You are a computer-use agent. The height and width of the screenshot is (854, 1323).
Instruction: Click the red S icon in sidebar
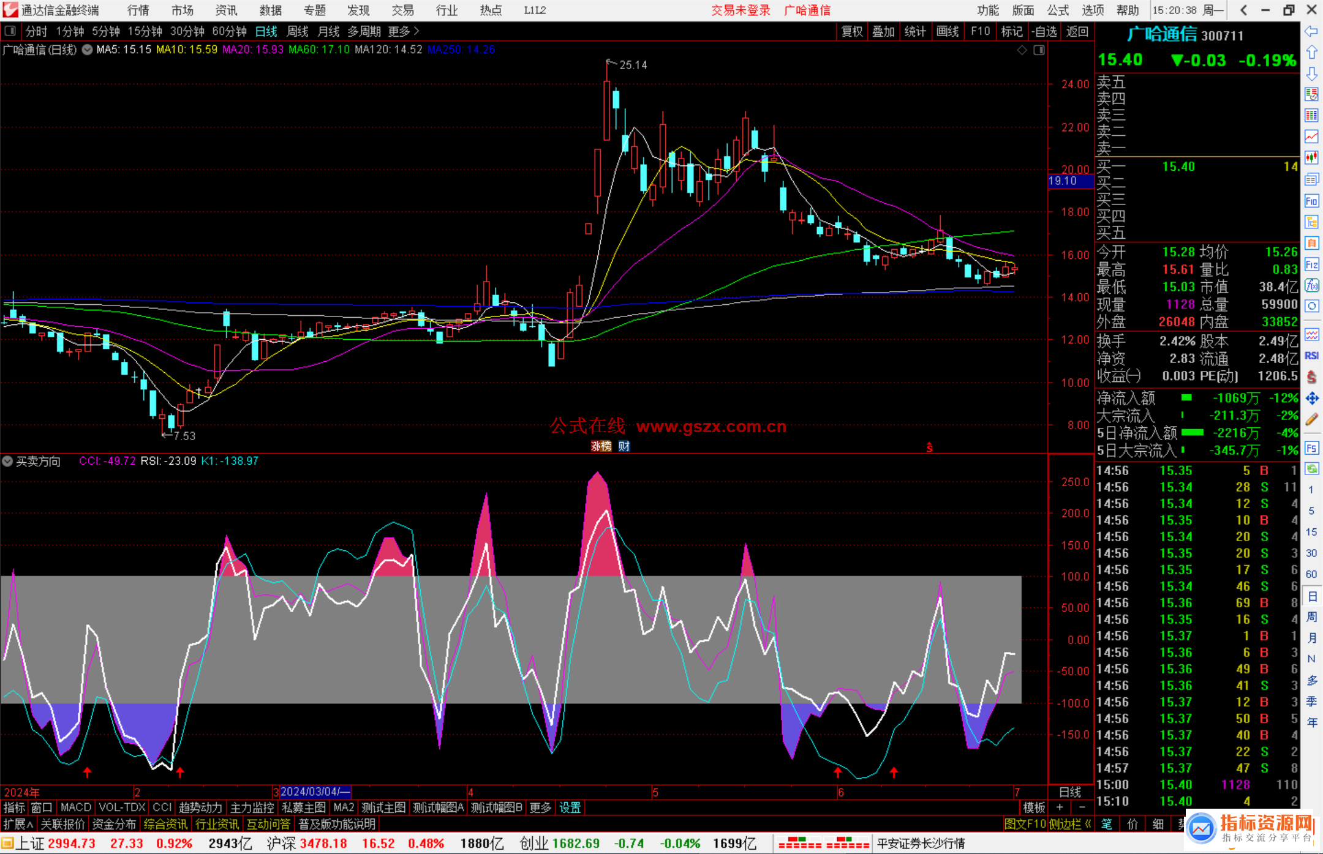coord(1311,377)
